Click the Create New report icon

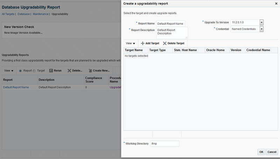90,70
